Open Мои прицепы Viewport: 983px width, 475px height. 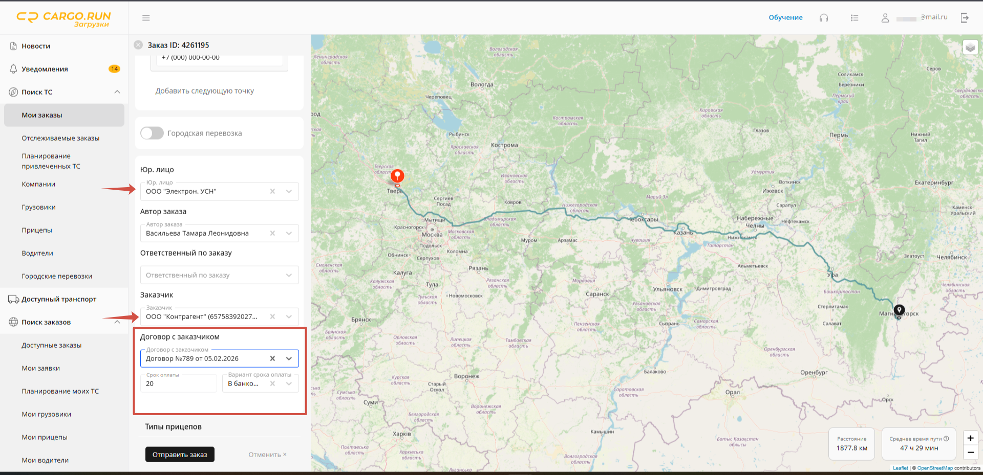[x=45, y=437]
